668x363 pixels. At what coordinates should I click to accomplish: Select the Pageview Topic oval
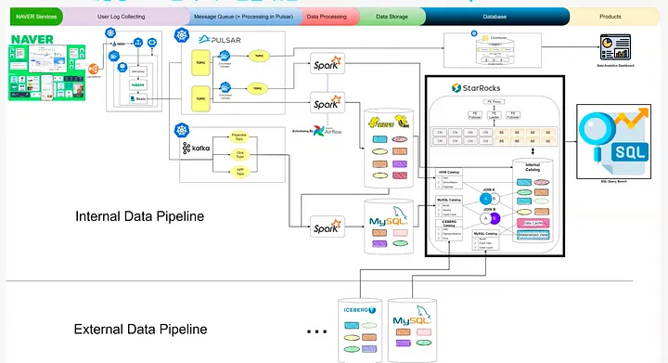pyautogui.click(x=239, y=136)
